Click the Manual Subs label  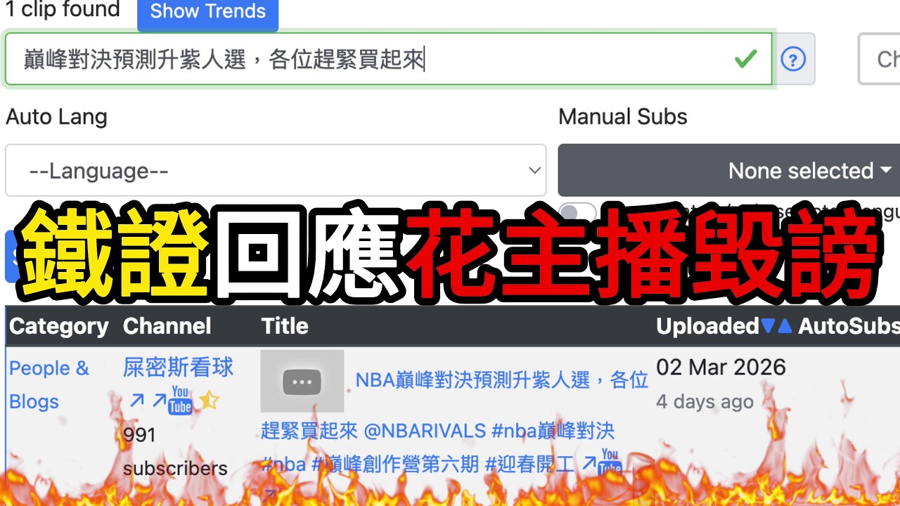[x=623, y=117]
